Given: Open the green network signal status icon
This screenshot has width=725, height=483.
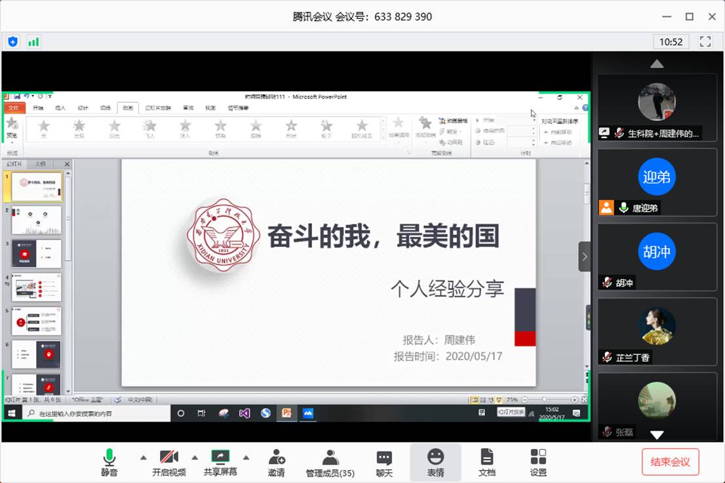Looking at the screenshot, I should click(33, 42).
